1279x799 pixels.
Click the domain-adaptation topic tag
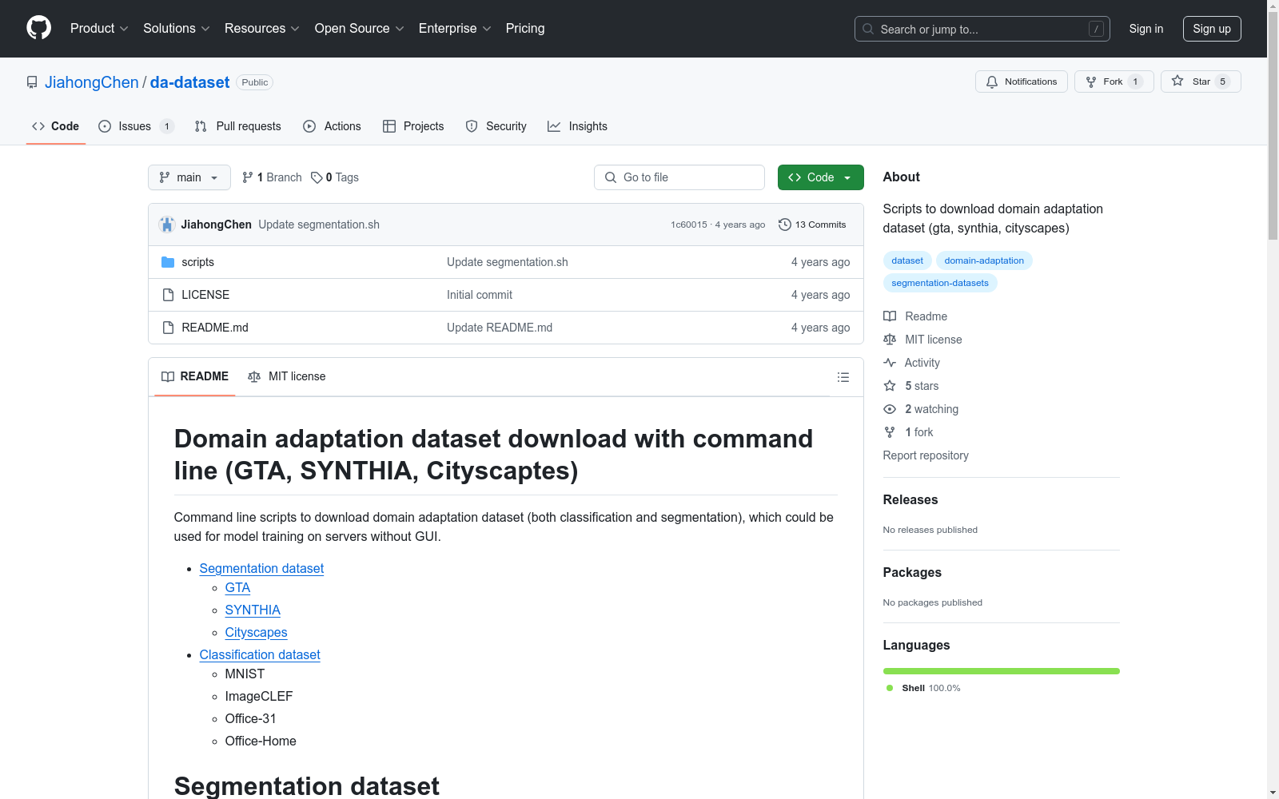coord(984,260)
